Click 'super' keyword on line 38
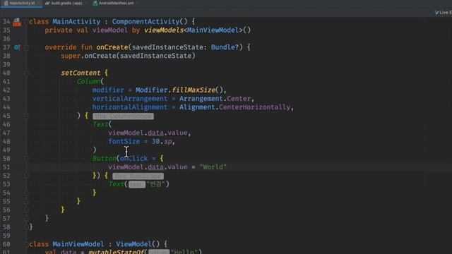The height and width of the screenshot is (254, 452). (71, 56)
